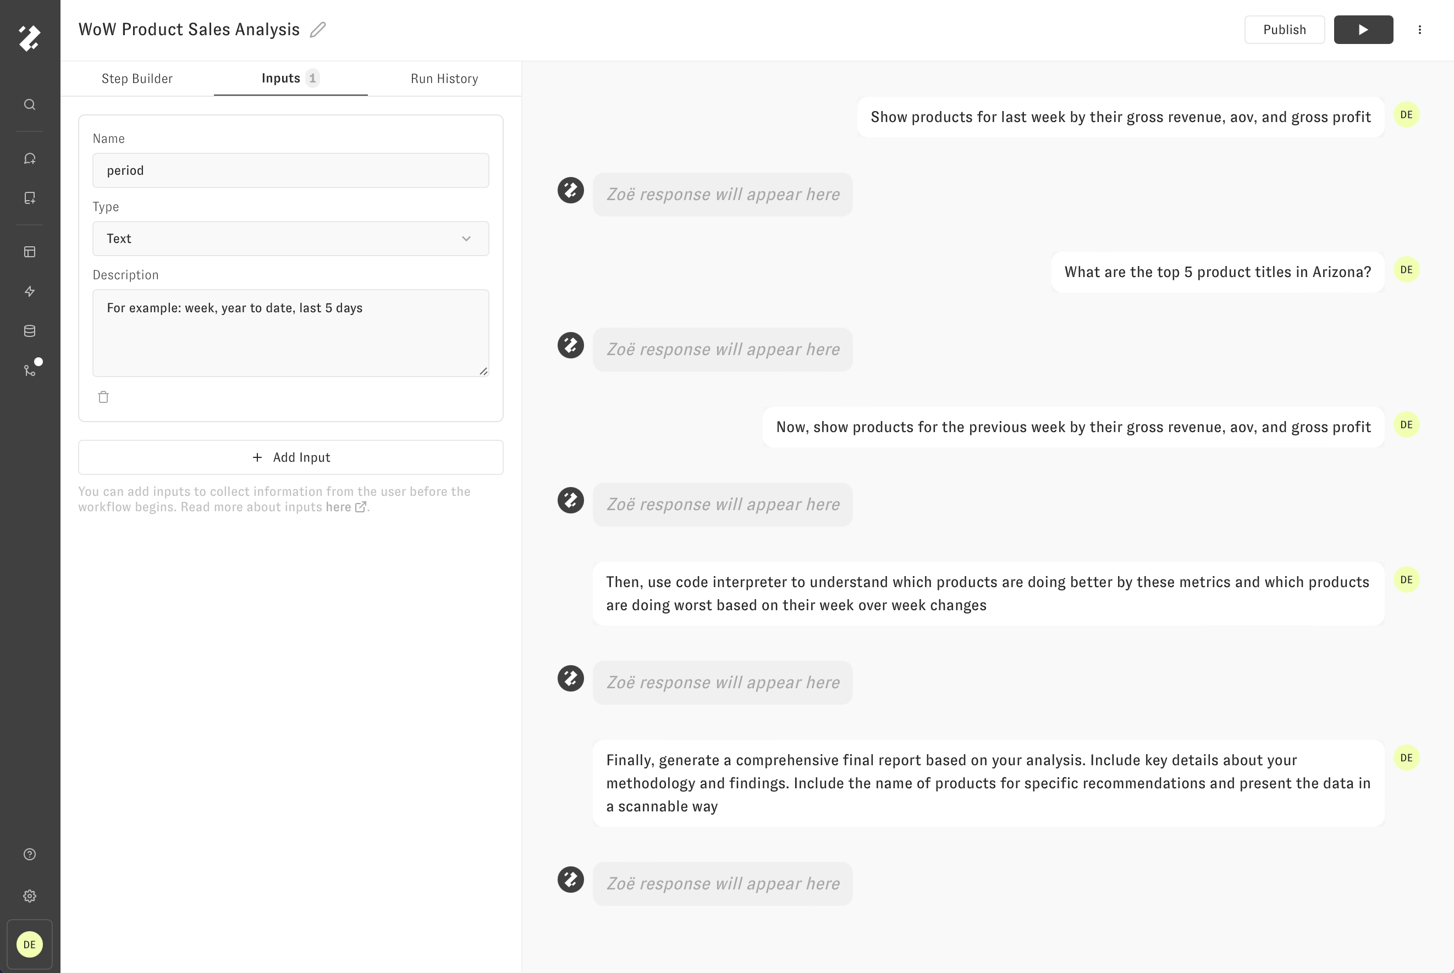Open the dashboards layout icon
This screenshot has height=973, width=1454.
pyautogui.click(x=30, y=251)
